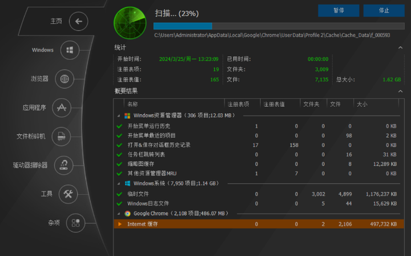Collapse the 概要结果 section chevron
411x256 pixels.
click(400, 91)
